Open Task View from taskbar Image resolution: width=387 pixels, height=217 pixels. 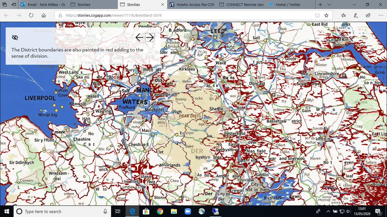coord(117,211)
